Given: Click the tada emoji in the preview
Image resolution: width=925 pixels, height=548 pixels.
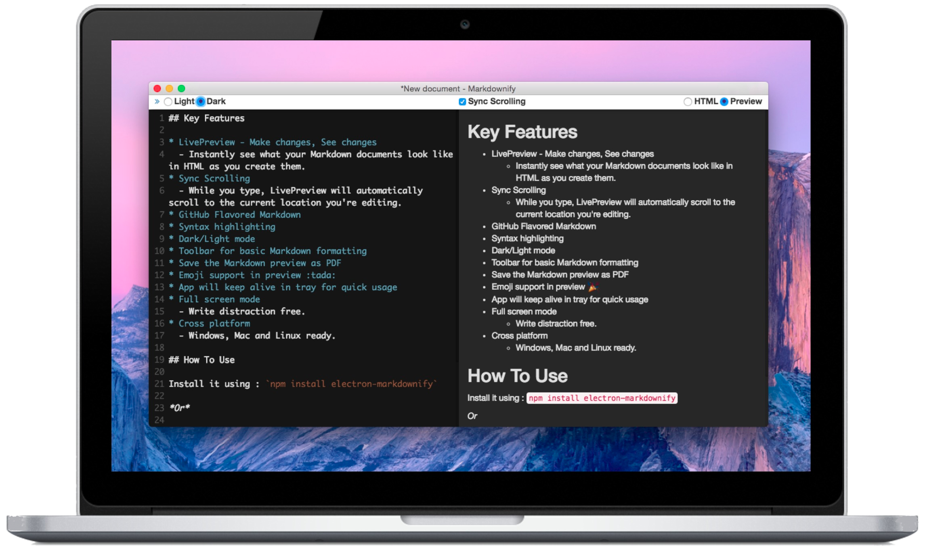Looking at the screenshot, I should [592, 287].
